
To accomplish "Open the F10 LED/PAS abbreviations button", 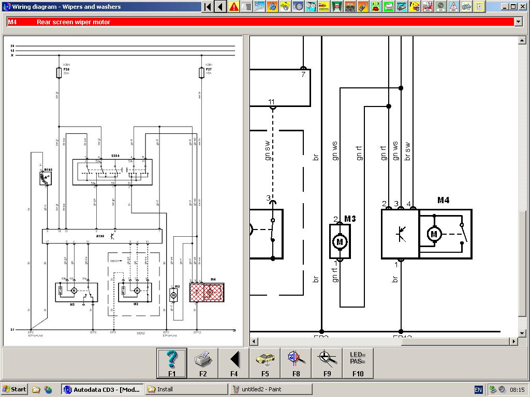I will [x=358, y=363].
